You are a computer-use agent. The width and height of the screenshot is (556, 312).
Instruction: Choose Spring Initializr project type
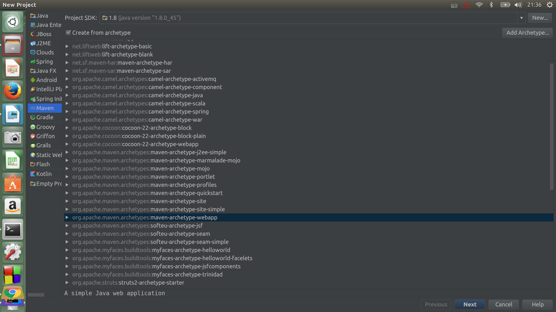(x=45, y=99)
